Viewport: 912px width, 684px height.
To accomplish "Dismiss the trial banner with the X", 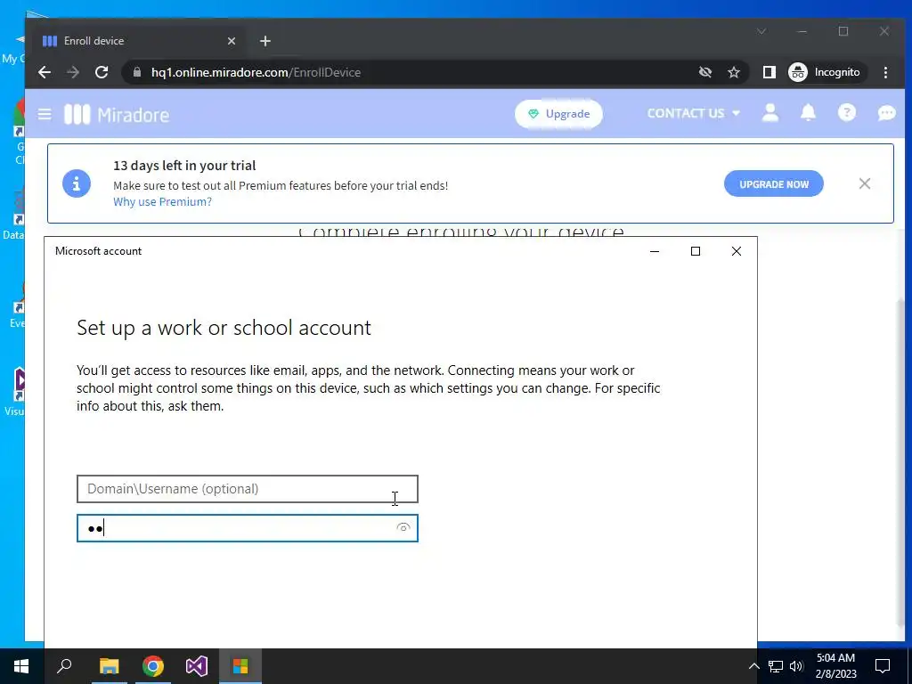I will [864, 183].
